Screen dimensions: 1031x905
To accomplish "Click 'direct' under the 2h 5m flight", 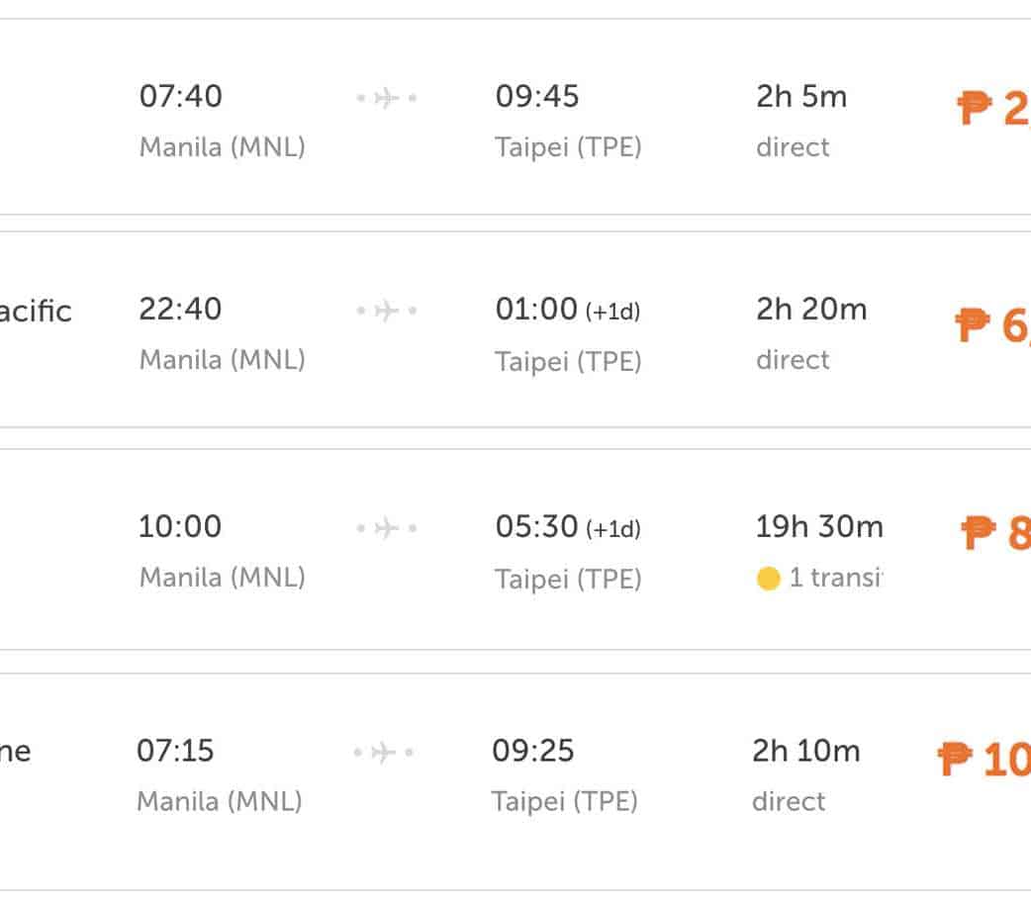I will coord(793,147).
